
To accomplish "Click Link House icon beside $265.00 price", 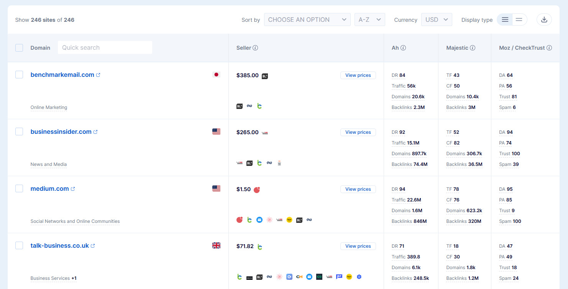I will click(265, 133).
